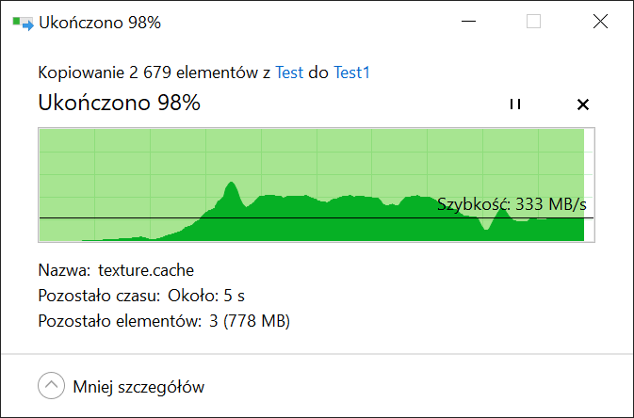
Task: Open the source folder link 'Test'
Action: [289, 72]
